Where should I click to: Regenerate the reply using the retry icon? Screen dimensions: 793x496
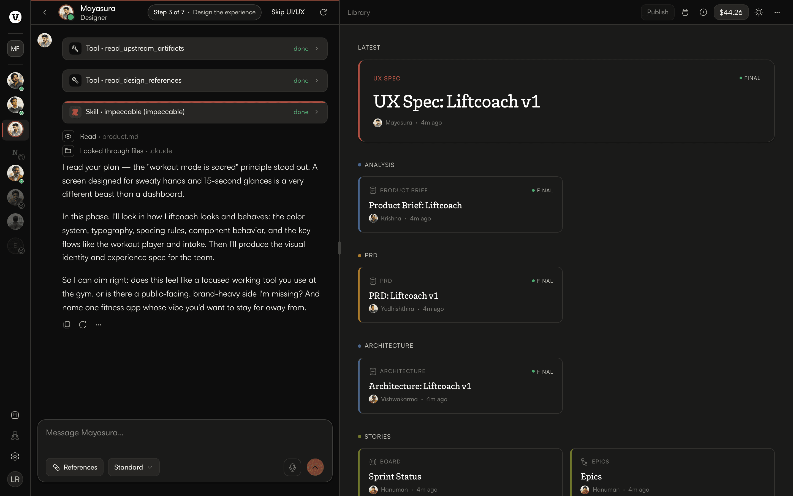click(83, 324)
